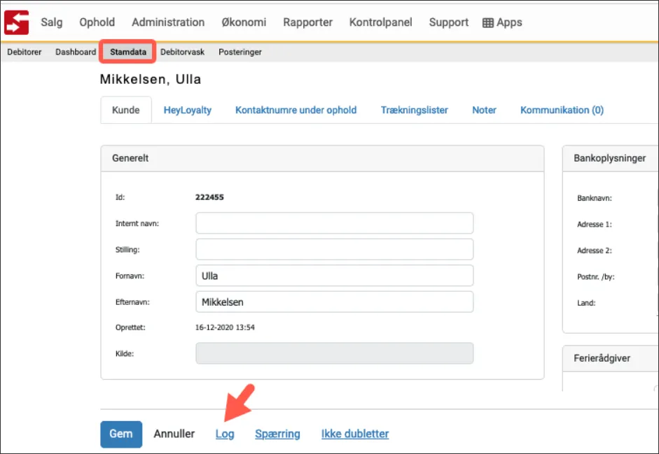The height and width of the screenshot is (454, 659).
Task: Switch to the Debitorvask tab
Action: click(x=182, y=51)
